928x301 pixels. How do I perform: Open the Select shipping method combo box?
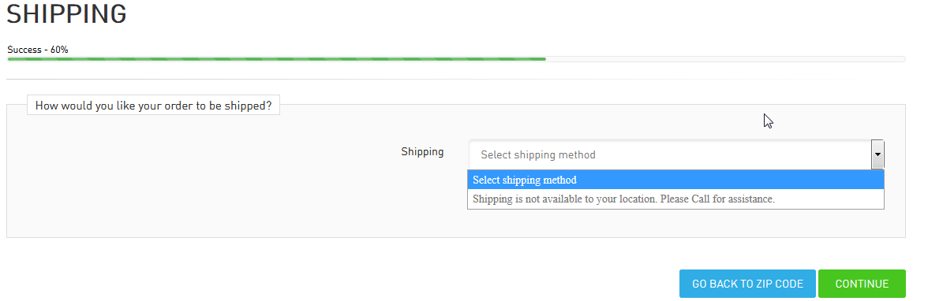tap(676, 154)
